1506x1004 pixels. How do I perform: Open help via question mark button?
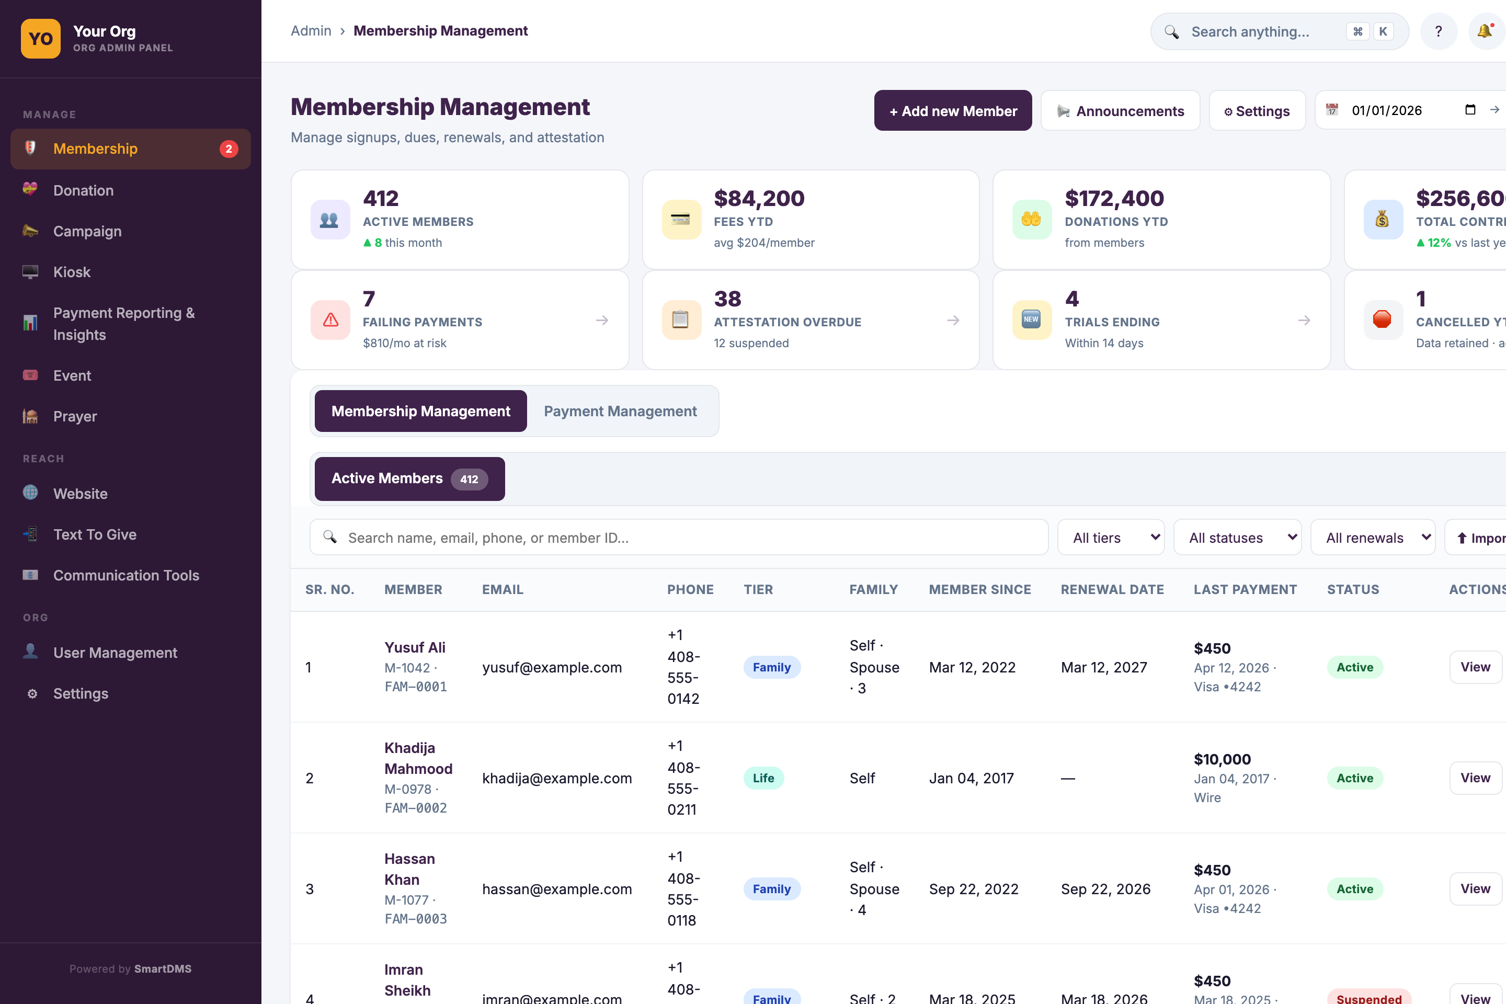[x=1438, y=31]
